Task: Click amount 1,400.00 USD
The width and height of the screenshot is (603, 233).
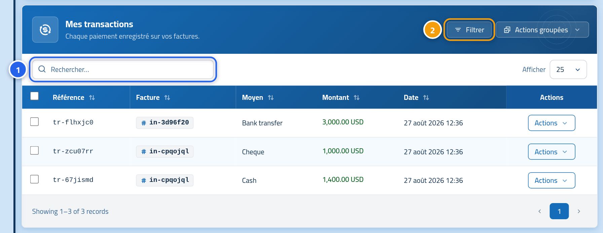Action: click(x=343, y=180)
